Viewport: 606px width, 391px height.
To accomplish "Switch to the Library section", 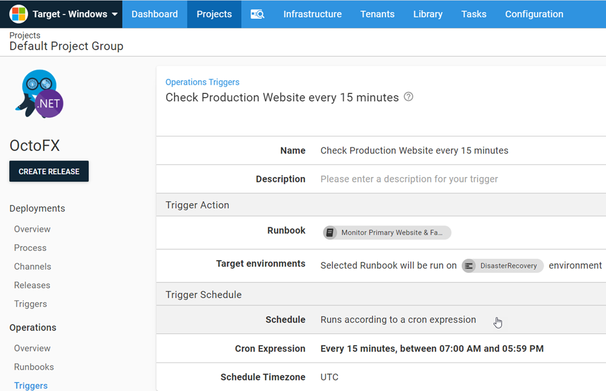I will (428, 14).
